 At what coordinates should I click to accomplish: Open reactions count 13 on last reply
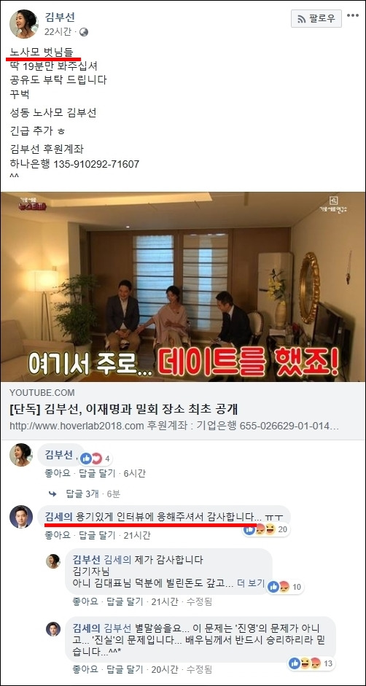327,664
